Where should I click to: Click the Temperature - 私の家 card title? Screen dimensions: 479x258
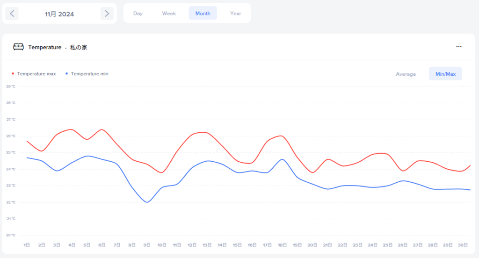pos(58,47)
